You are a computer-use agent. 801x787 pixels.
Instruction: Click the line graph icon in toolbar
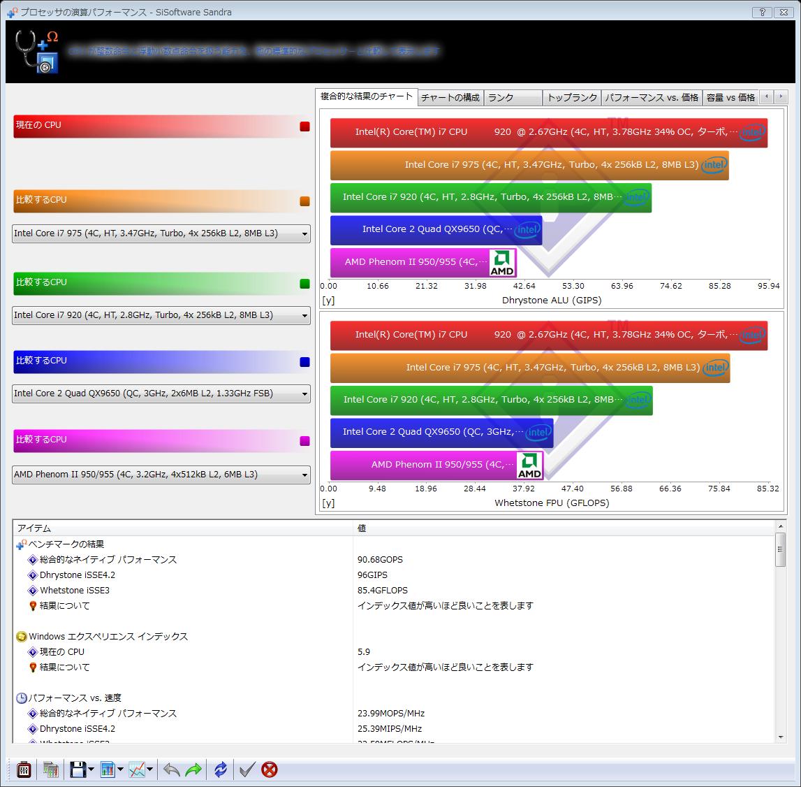coord(137,769)
